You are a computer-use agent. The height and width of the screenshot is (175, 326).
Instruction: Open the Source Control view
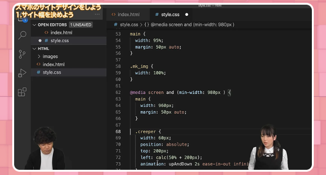click(22, 54)
